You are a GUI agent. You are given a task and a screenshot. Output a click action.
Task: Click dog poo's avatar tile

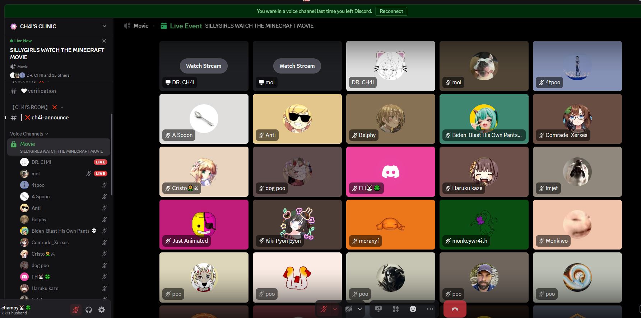[x=297, y=172]
